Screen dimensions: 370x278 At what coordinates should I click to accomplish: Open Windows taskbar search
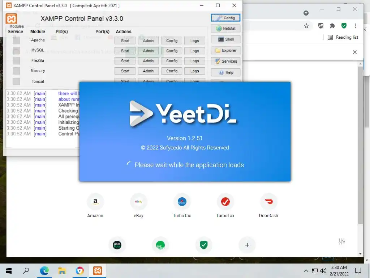[x=26, y=271]
